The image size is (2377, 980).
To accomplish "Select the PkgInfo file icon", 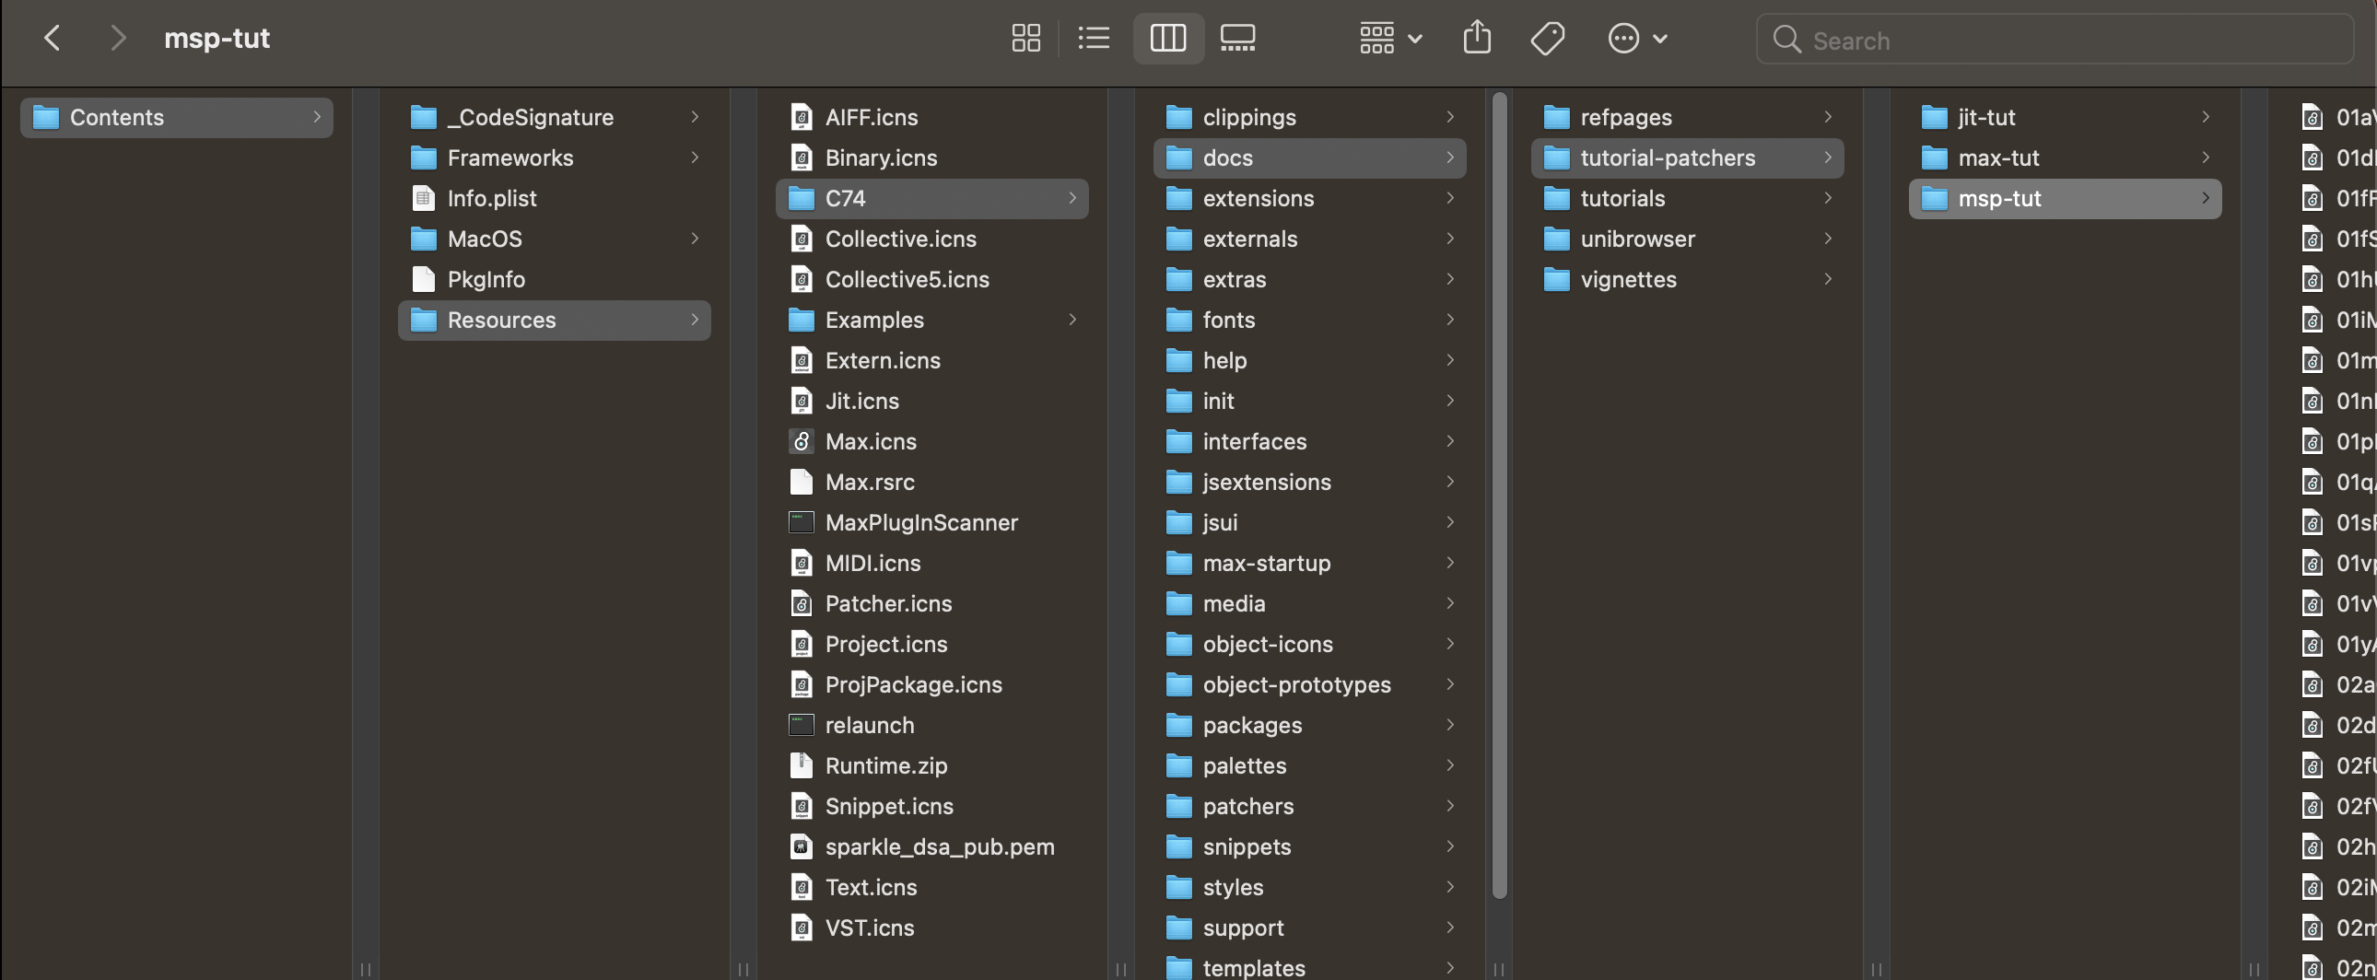I will [424, 280].
